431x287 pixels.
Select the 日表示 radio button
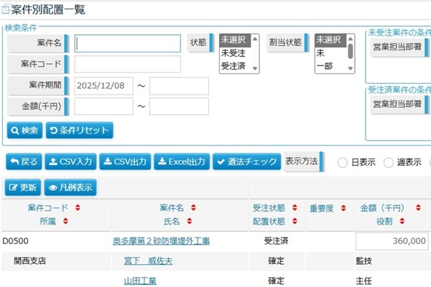[343, 162]
